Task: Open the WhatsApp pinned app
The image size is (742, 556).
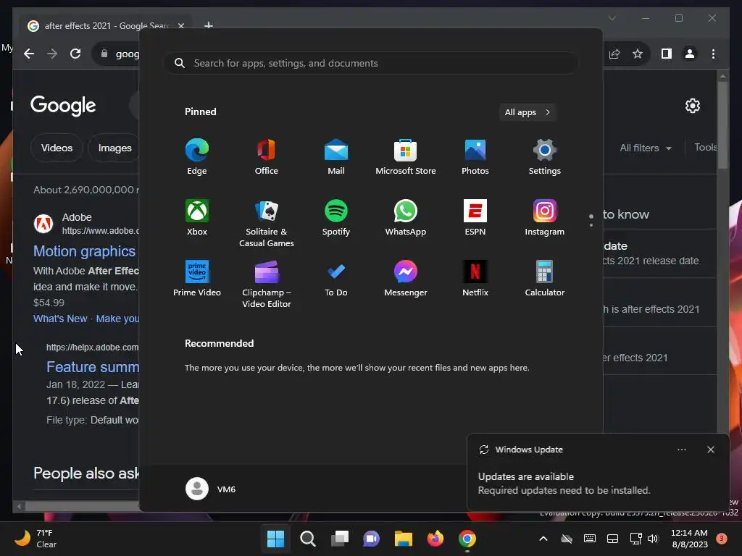Action: click(x=406, y=218)
